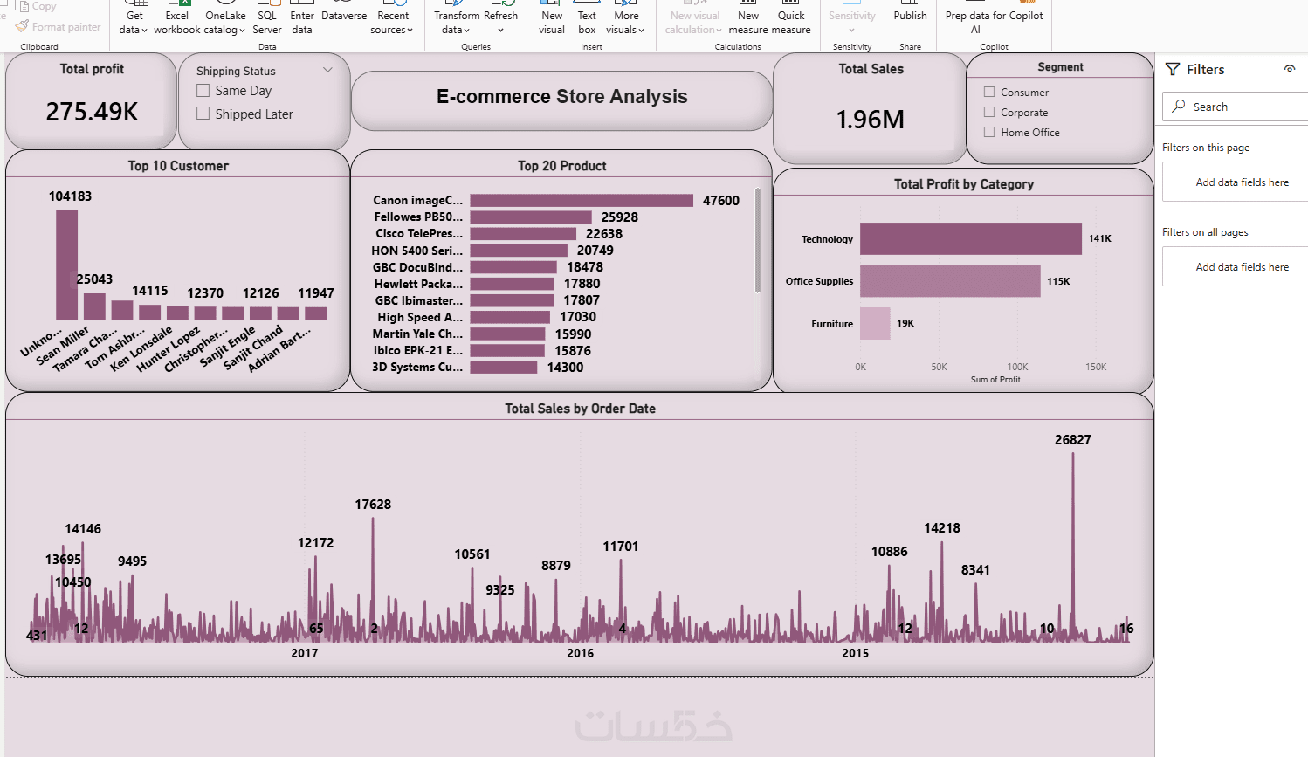Click the Filters pane search field
1308x757 pixels.
1236,107
